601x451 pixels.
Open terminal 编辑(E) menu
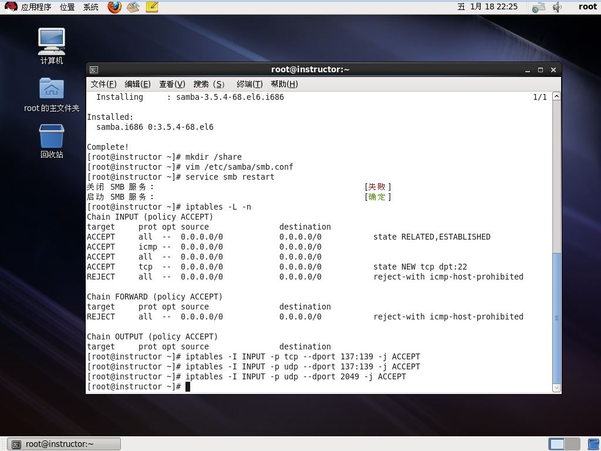click(x=137, y=84)
